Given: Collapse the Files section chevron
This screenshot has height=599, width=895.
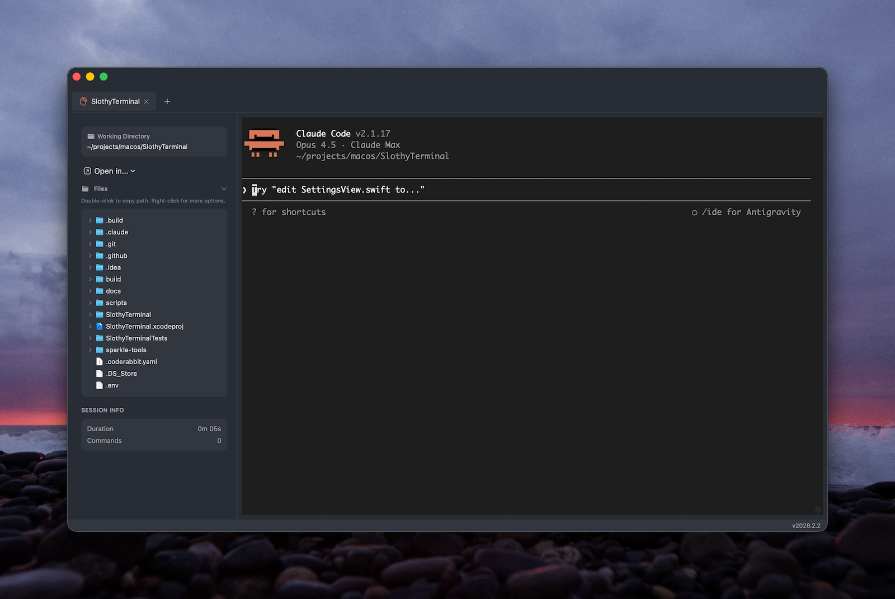Looking at the screenshot, I should [224, 189].
